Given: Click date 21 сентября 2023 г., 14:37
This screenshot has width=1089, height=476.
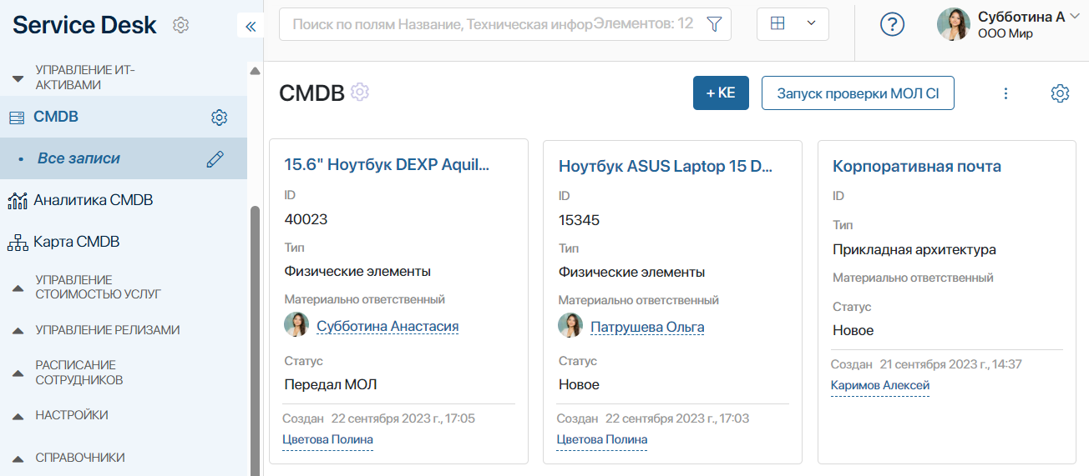Looking at the screenshot, I should [951, 364].
